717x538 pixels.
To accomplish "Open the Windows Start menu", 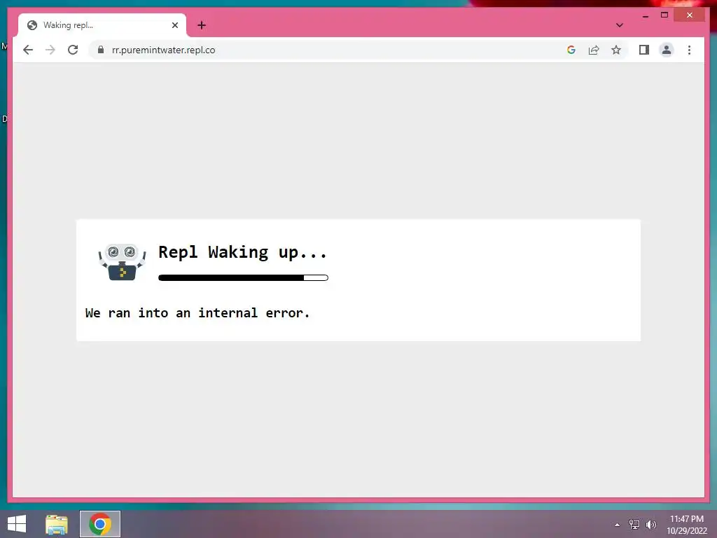I will click(x=17, y=524).
